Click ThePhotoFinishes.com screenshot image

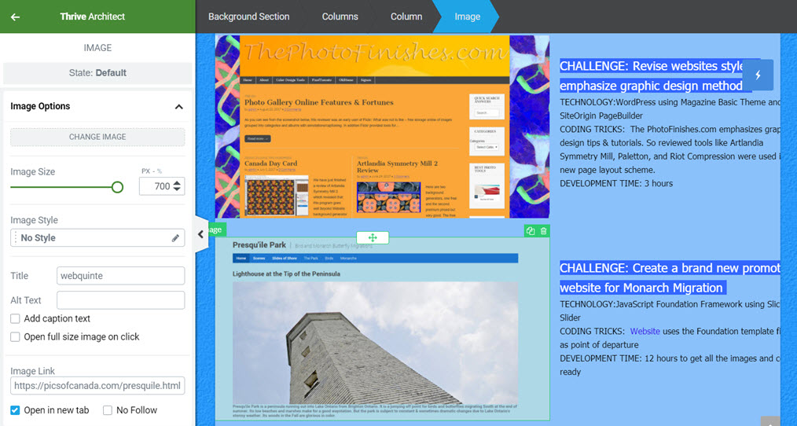[x=382, y=127]
